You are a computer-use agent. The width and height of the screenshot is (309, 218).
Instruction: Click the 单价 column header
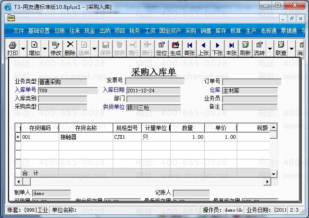[221, 128]
